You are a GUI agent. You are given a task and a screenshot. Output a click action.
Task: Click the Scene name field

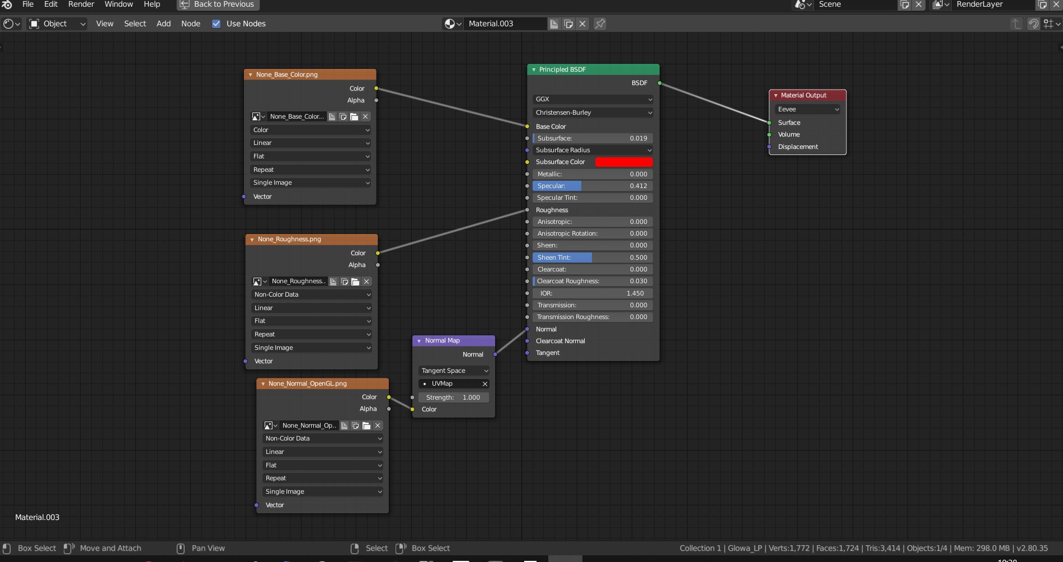[x=856, y=4]
